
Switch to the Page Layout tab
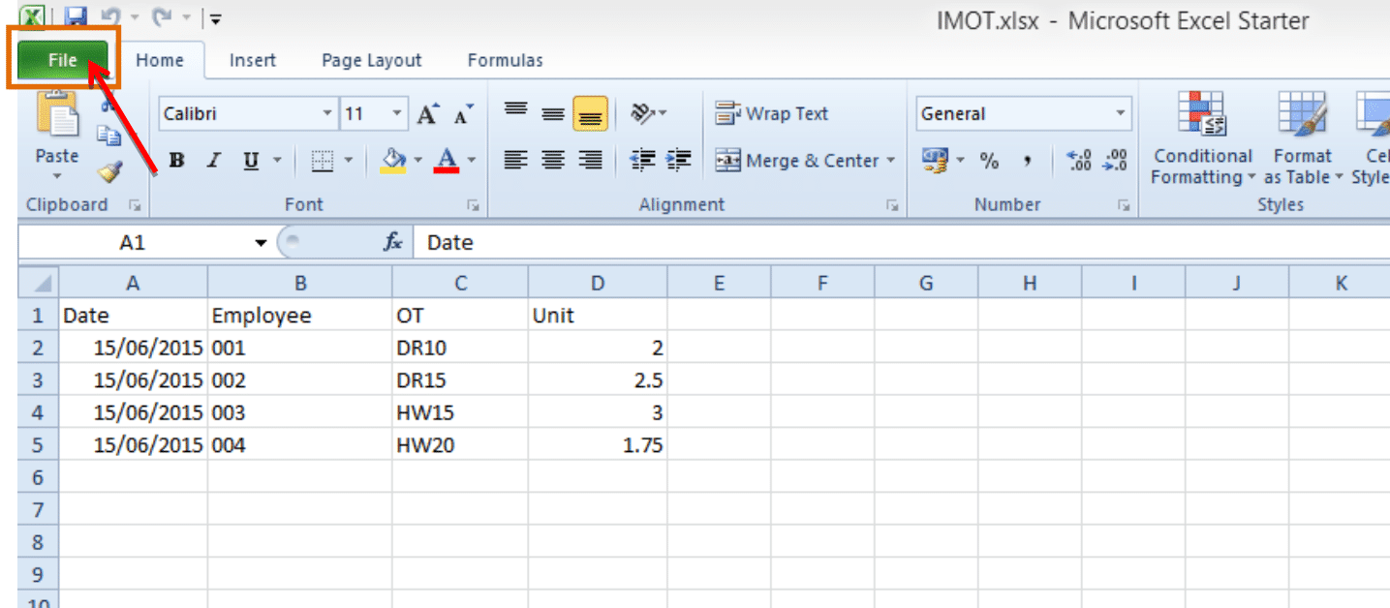(371, 60)
